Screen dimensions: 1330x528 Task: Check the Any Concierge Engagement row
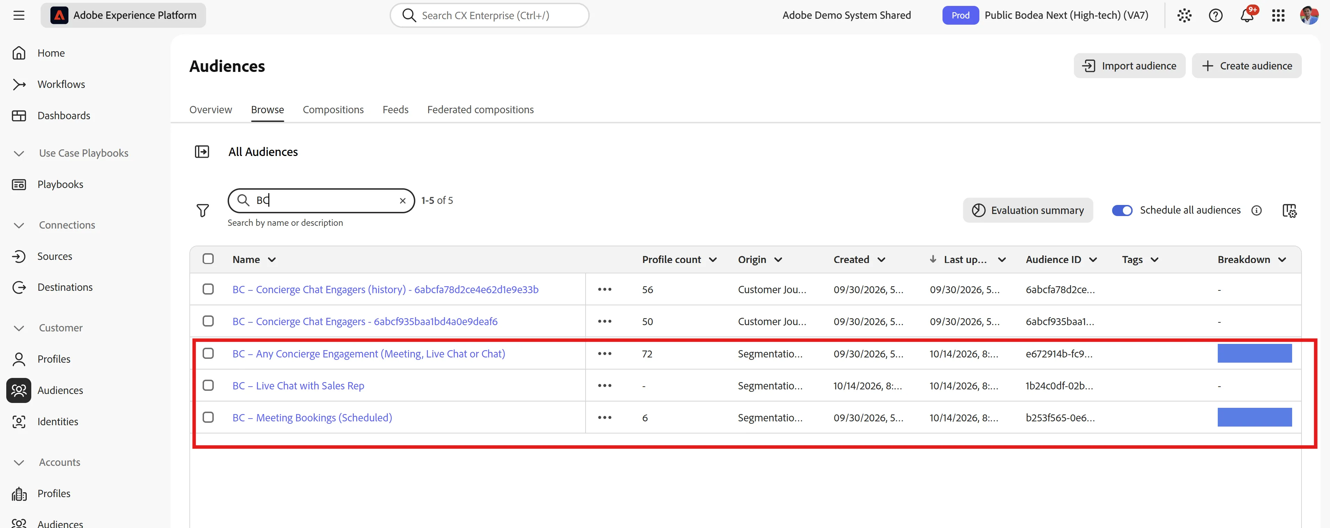point(208,353)
